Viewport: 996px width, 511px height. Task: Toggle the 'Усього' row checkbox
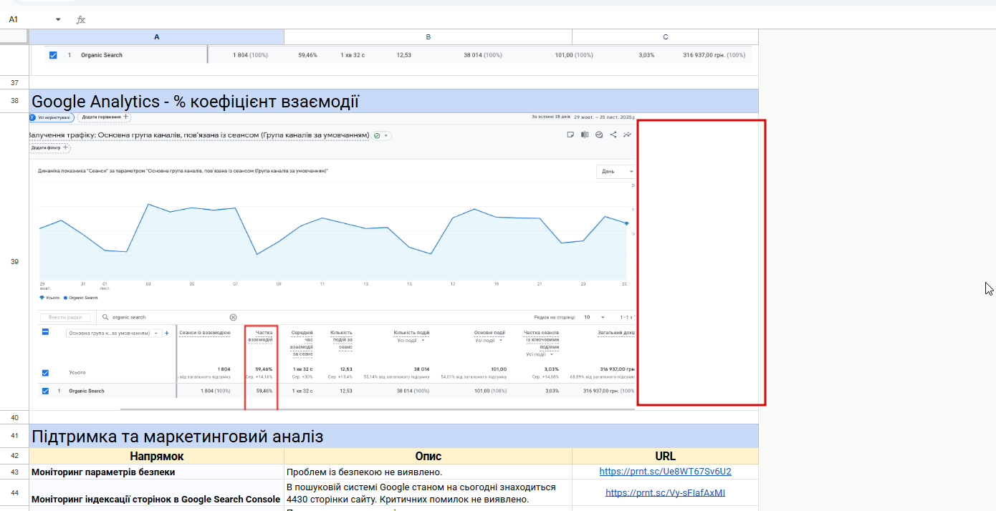click(45, 372)
